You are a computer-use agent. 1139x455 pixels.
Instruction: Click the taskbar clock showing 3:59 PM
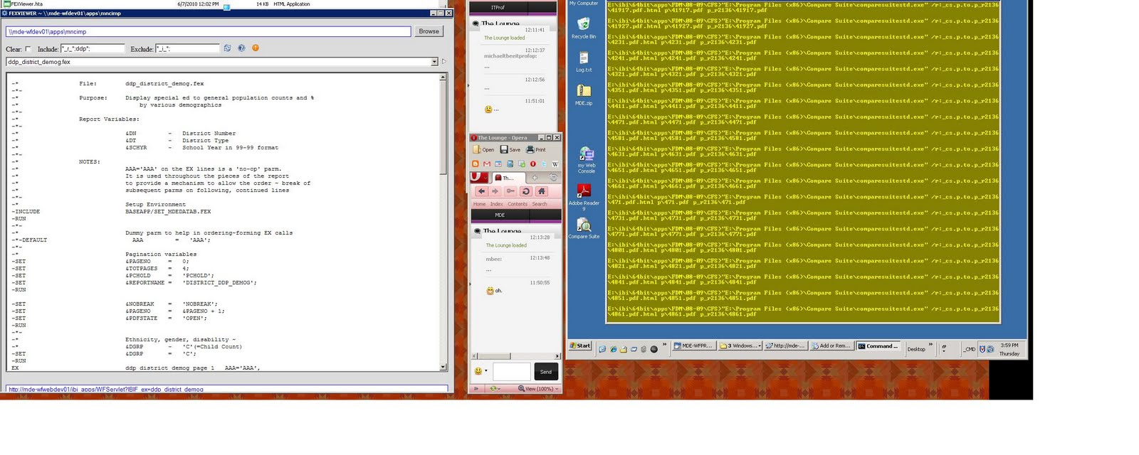pyautogui.click(x=1009, y=346)
